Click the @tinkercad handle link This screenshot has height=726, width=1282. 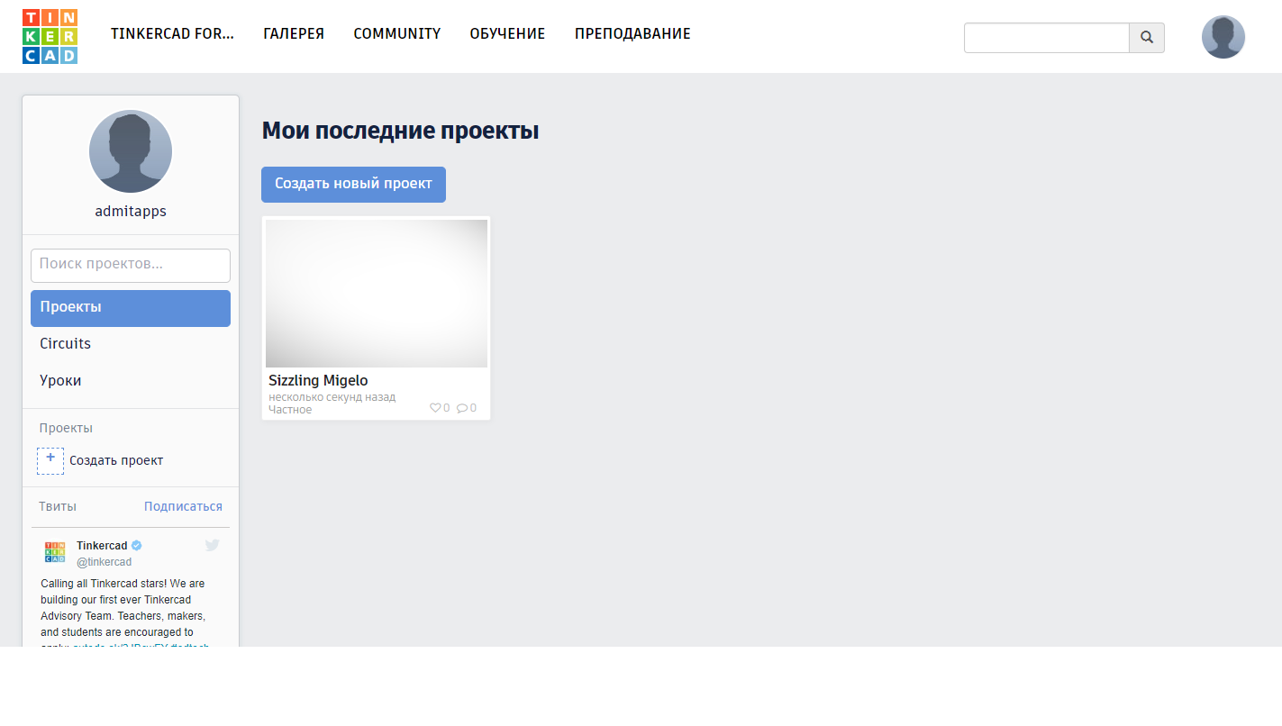104,562
